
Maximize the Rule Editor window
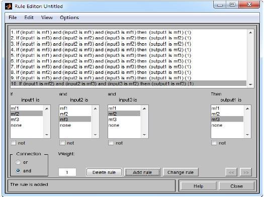[232, 5]
